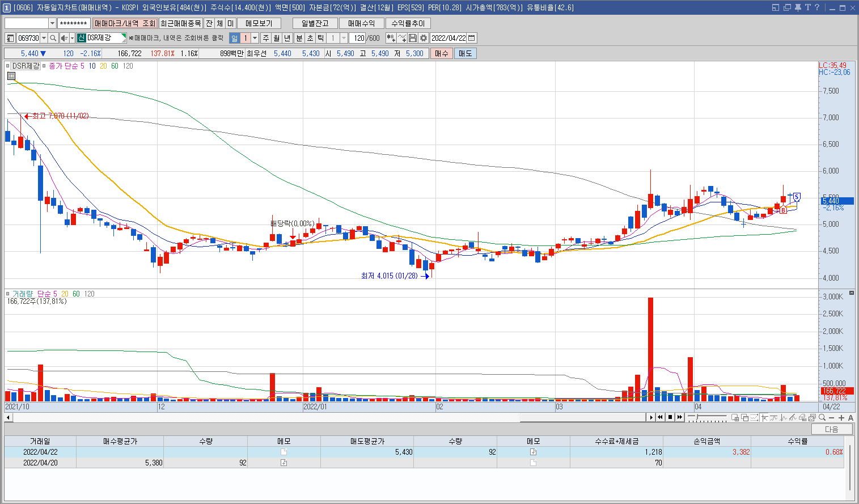Screen dimensions: 859x504
Task: Open the 매매수익 tab button
Action: pyautogui.click(x=362, y=23)
